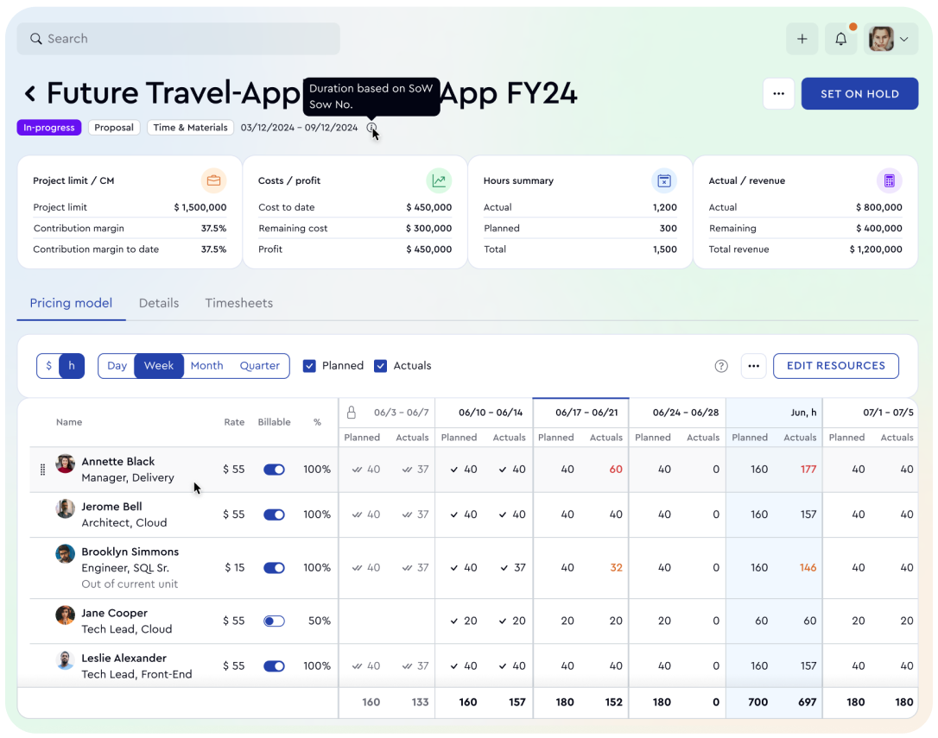938x738 pixels.
Task: Click the search magnifier icon
Action: coord(36,39)
